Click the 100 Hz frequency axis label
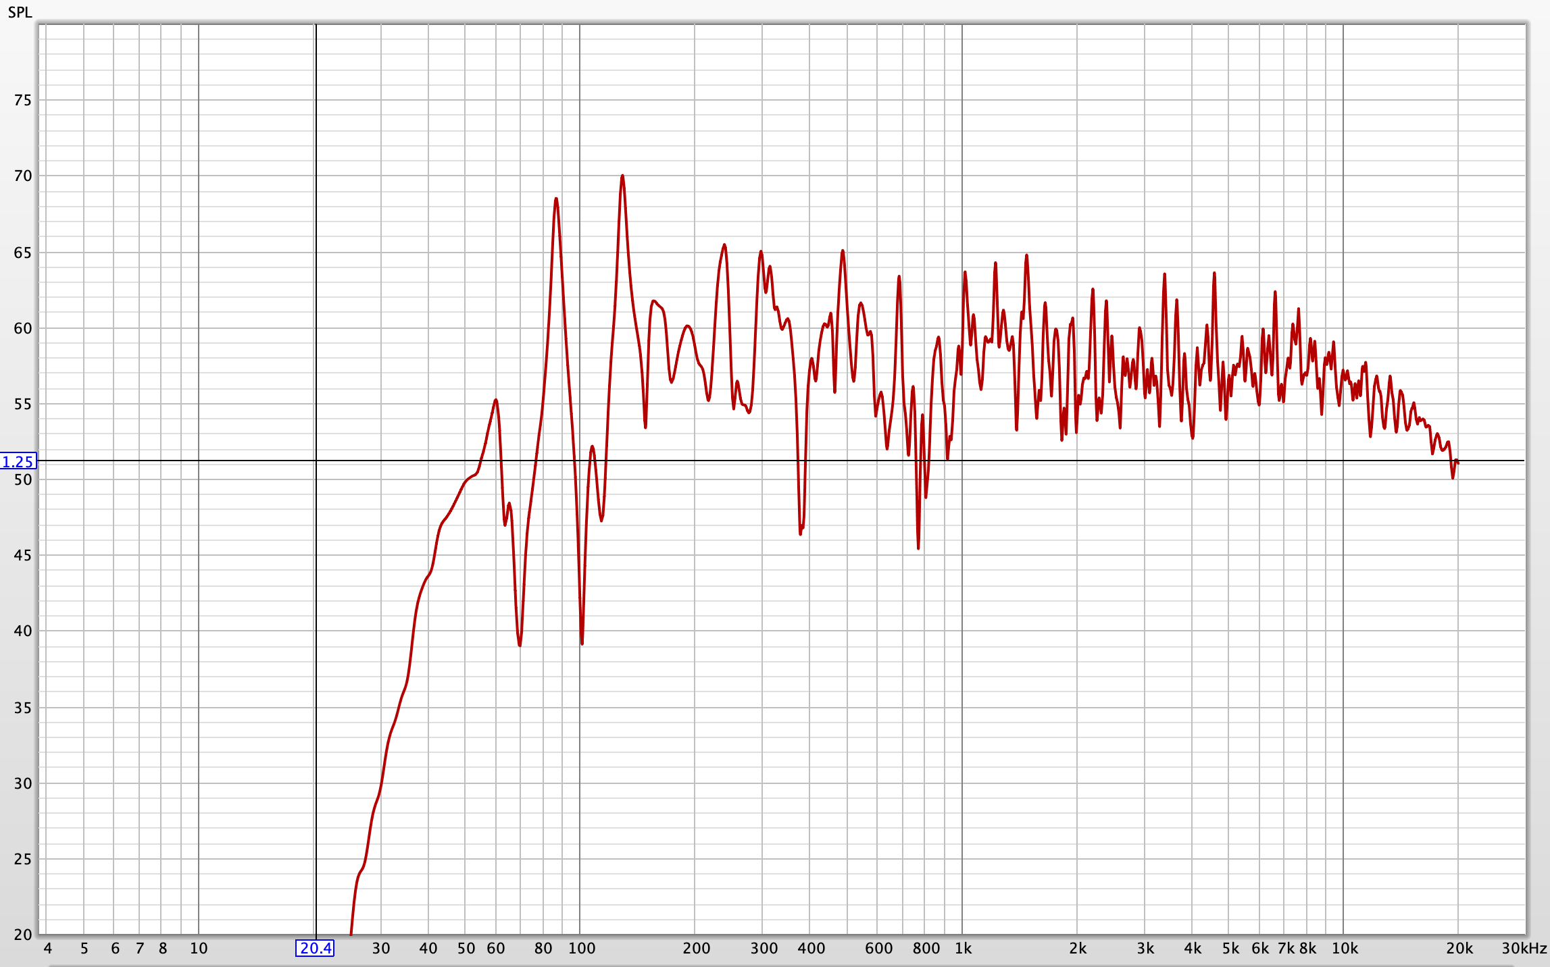 581,948
